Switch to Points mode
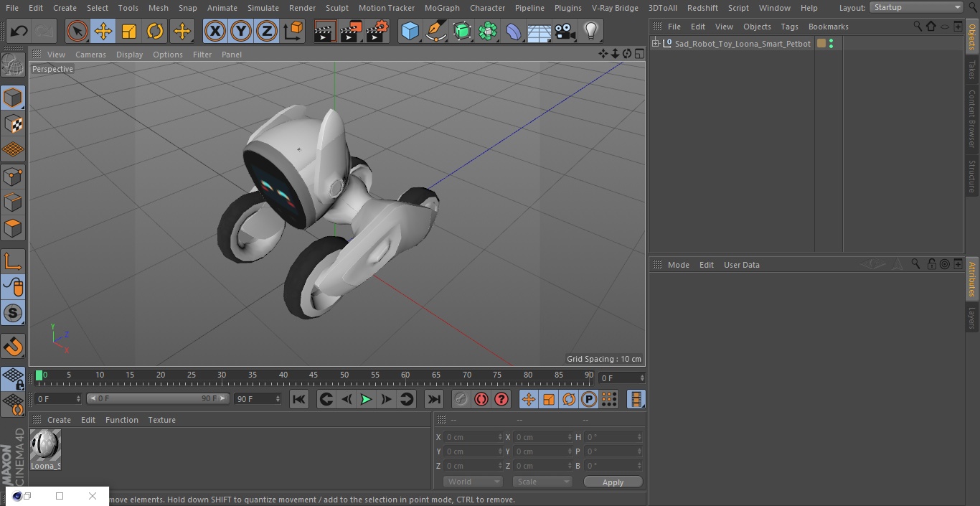Screen dimensions: 980x506 coord(13,177)
